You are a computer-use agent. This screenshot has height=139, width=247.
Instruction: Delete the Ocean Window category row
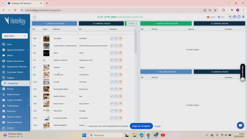(120, 46)
